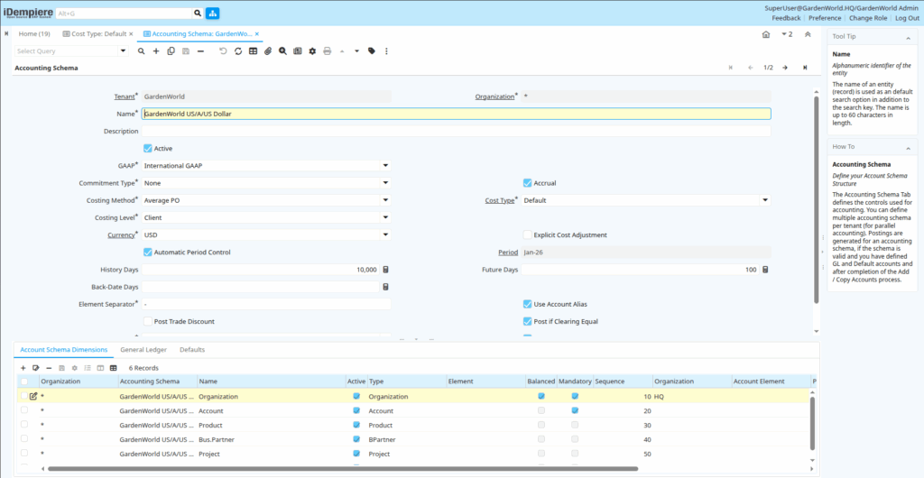Open the Commitment Type dropdown
The height and width of the screenshot is (478, 924).
coord(385,183)
